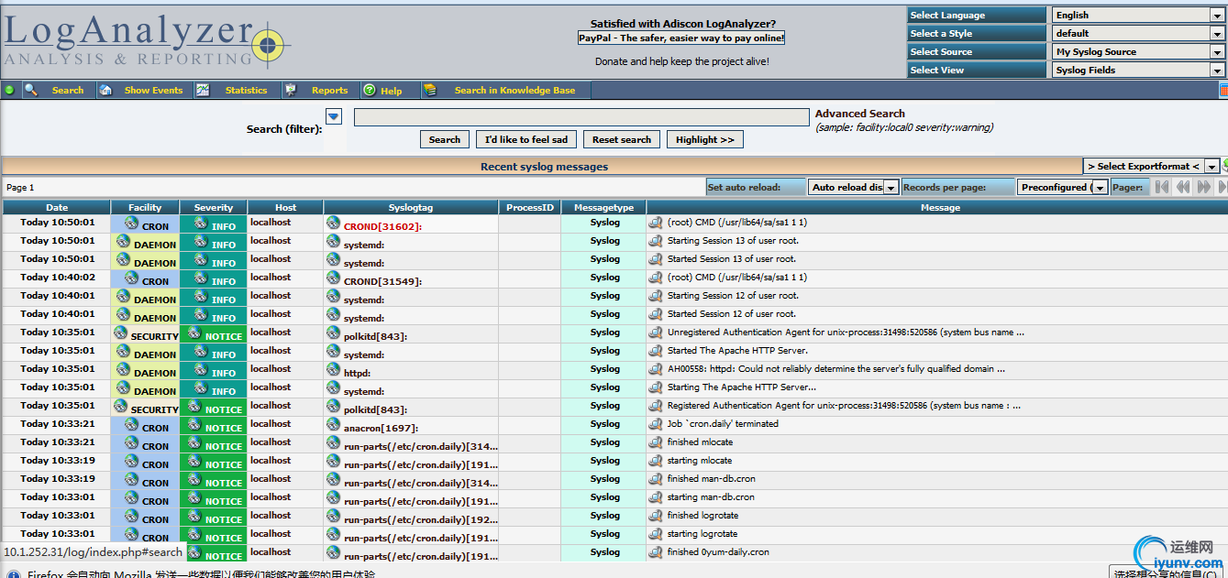Image resolution: width=1228 pixels, height=578 pixels.
Task: Sort by the Date column header
Action: pyautogui.click(x=57, y=207)
